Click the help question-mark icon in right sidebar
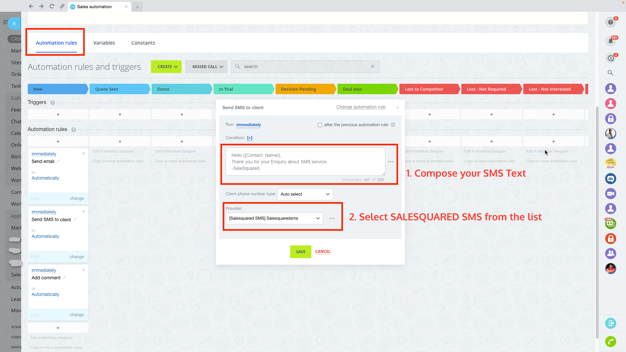 click(x=610, y=22)
